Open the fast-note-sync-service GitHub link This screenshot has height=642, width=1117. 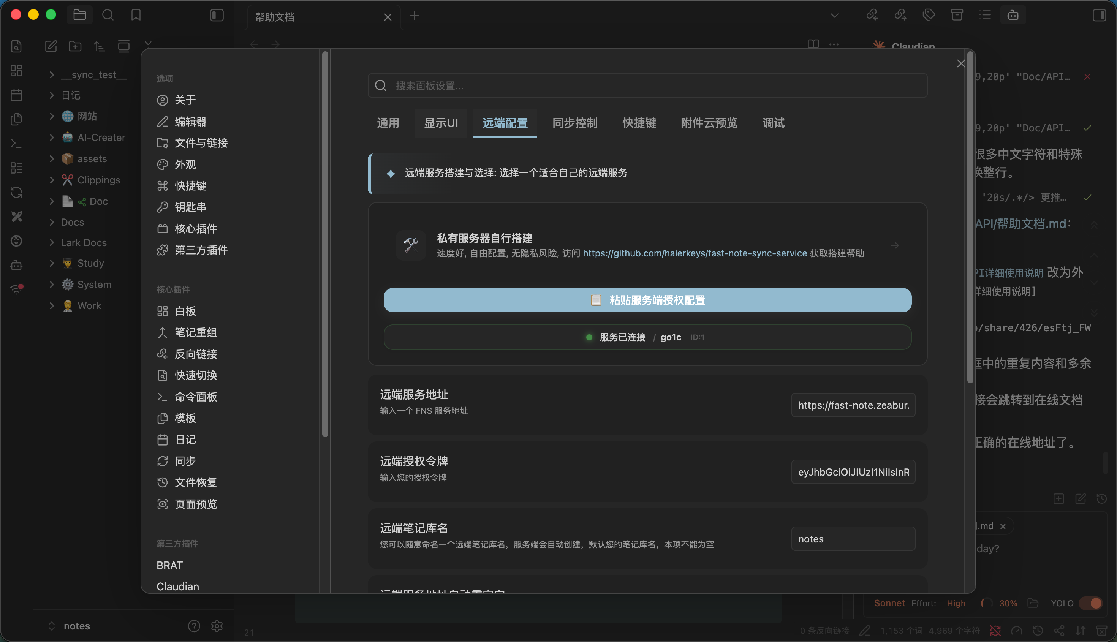[695, 253]
